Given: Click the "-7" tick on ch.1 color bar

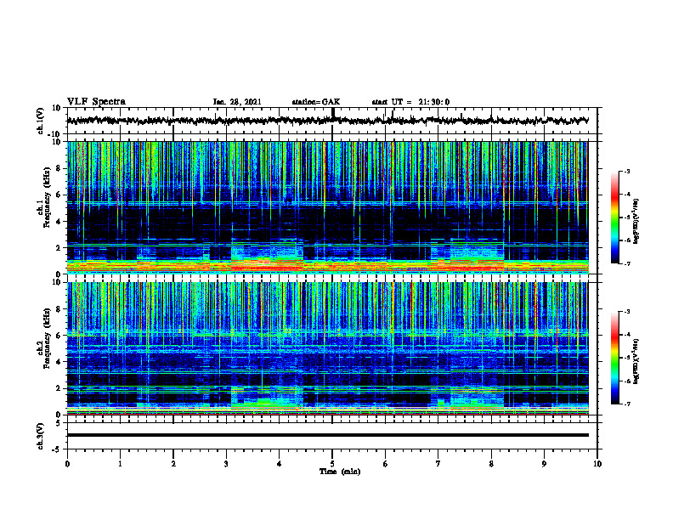Looking at the screenshot, I should [626, 263].
